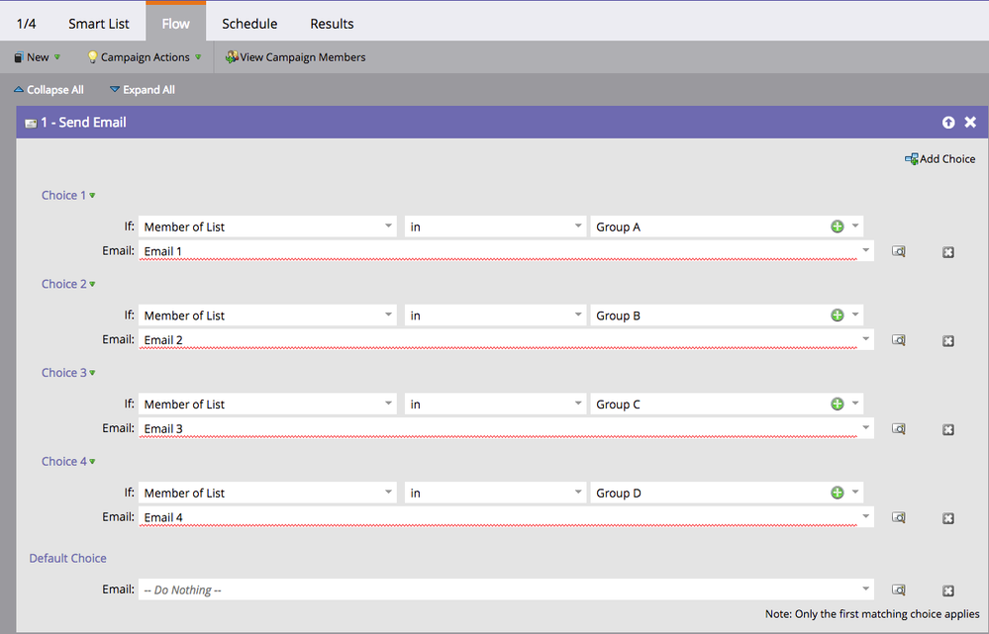The height and width of the screenshot is (634, 989).
Task: Click the move step up arrow icon
Action: tap(948, 123)
